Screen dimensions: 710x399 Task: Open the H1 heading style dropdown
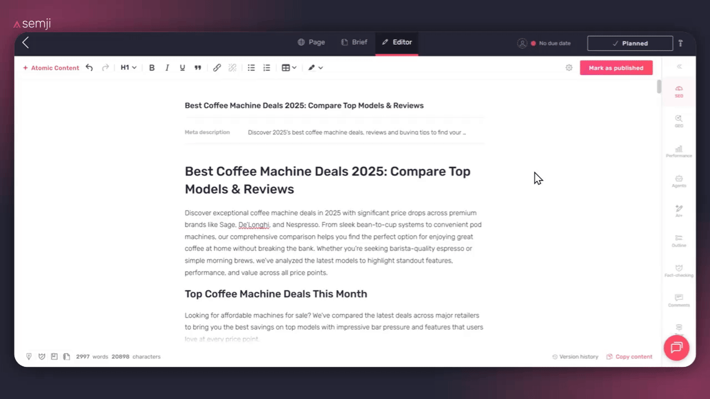(129, 68)
